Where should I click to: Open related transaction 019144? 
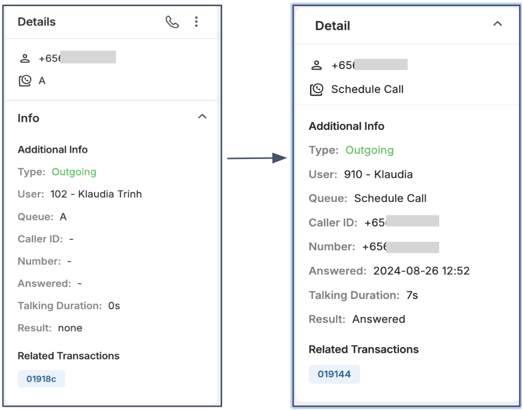pyautogui.click(x=334, y=374)
